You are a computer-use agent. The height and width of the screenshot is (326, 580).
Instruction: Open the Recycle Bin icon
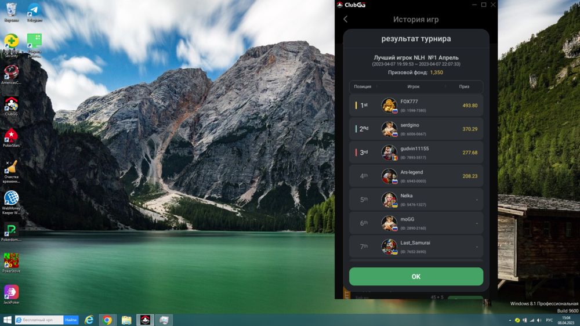coord(11,12)
